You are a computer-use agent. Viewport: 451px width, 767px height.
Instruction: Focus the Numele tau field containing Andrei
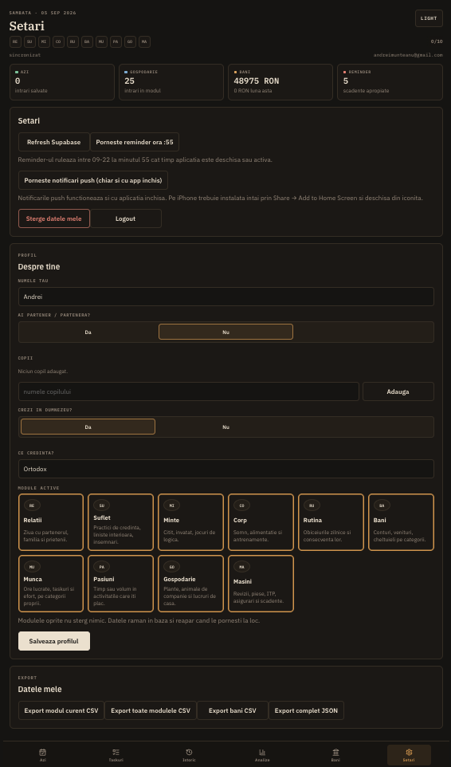click(226, 297)
